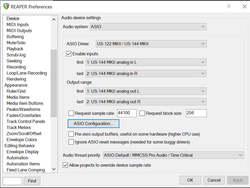Select MIDI Inputs in the preferences list
This screenshot has width=250, height=188.
(18, 24)
